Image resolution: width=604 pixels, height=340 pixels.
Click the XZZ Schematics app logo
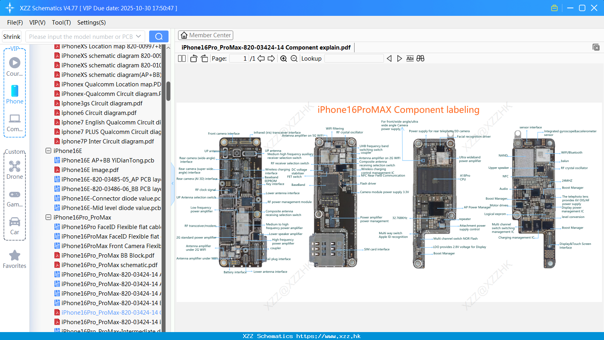[x=10, y=8]
